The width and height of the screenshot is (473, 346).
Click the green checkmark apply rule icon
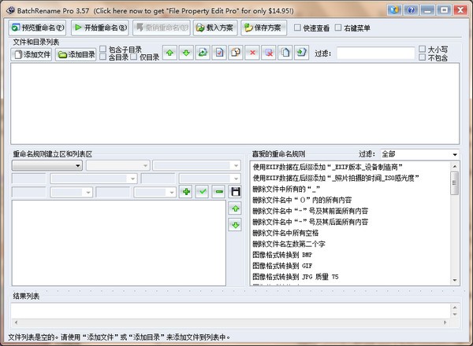[203, 191]
